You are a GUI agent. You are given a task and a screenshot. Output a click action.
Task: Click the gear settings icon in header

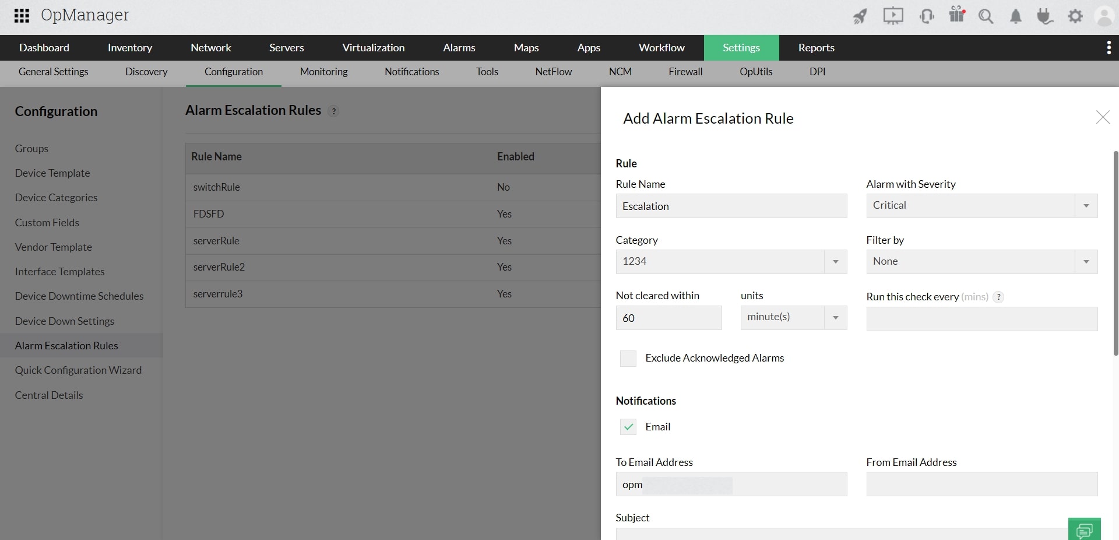pyautogui.click(x=1075, y=16)
